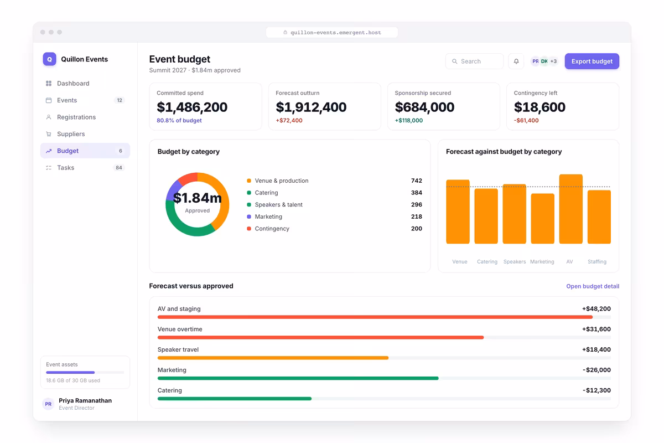Click the Venue bar in the chart

(x=458, y=212)
